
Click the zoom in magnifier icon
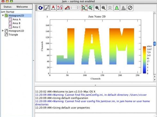pos(97,8)
